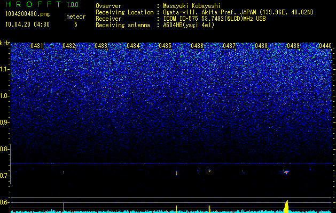Click the 0440 time marker

point(325,46)
